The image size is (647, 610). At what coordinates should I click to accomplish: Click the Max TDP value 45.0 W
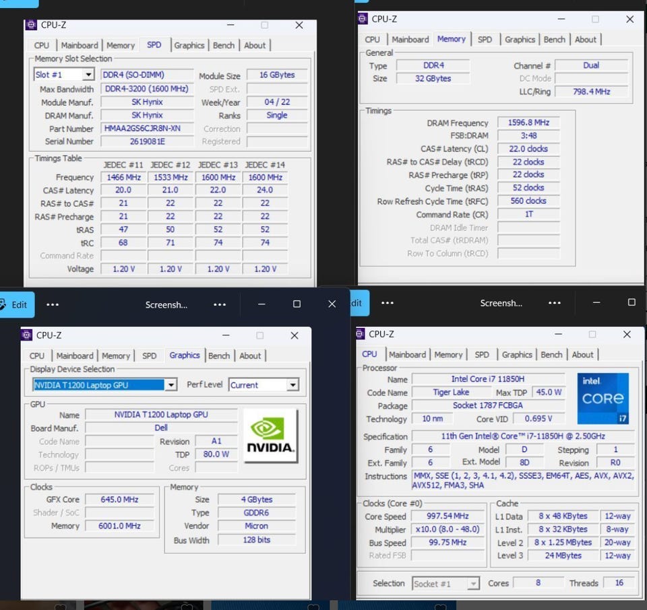(549, 392)
